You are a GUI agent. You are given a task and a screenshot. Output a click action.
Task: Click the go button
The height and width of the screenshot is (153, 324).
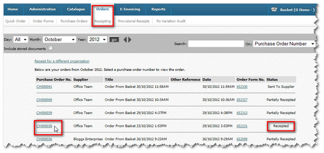(x=114, y=39)
